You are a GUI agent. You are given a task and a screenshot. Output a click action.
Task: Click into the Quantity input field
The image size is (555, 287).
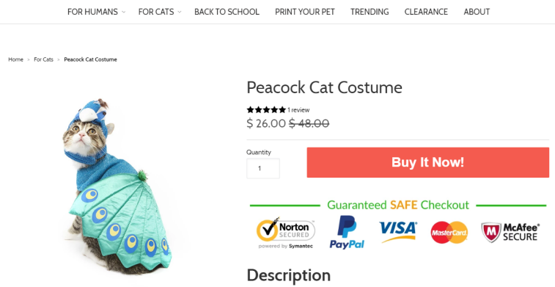coord(263,168)
